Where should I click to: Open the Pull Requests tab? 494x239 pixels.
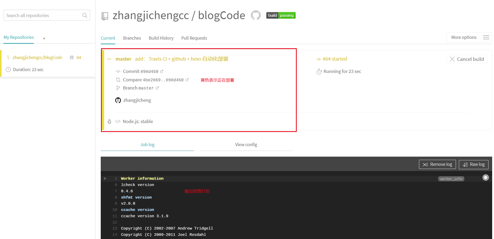click(194, 38)
